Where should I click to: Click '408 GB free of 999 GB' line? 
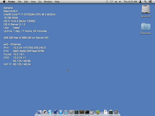pyautogui.click(x=26, y=38)
